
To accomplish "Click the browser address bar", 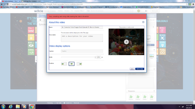I will 97,4.
